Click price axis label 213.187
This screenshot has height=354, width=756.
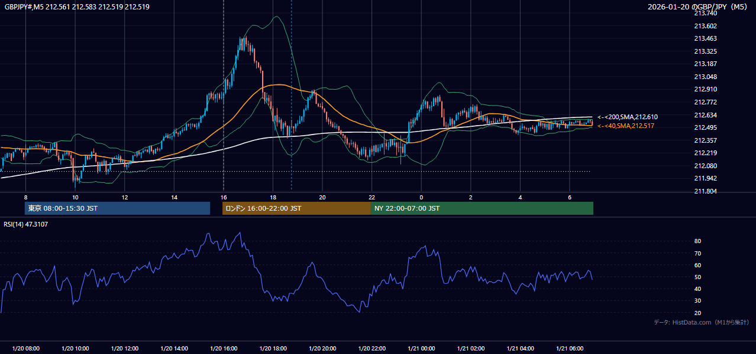click(705, 64)
